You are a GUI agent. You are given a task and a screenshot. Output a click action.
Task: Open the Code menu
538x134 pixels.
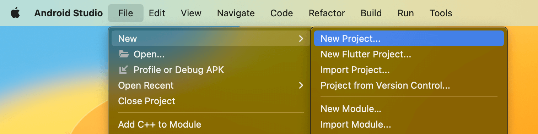pos(282,13)
